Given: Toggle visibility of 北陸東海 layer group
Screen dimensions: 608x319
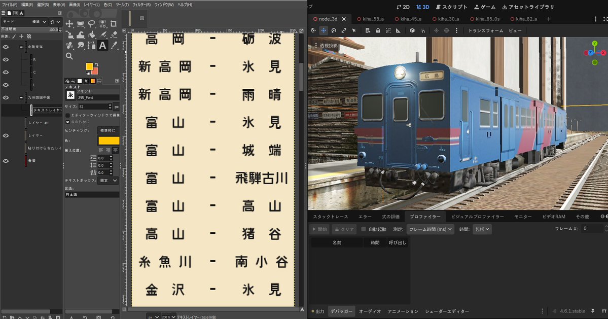Looking at the screenshot, I should click(x=6, y=47).
